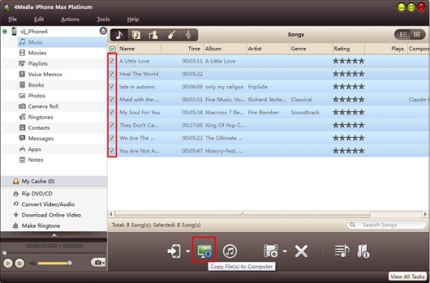
Task: Click the music info icon in the toolbar
Action: tap(363, 251)
